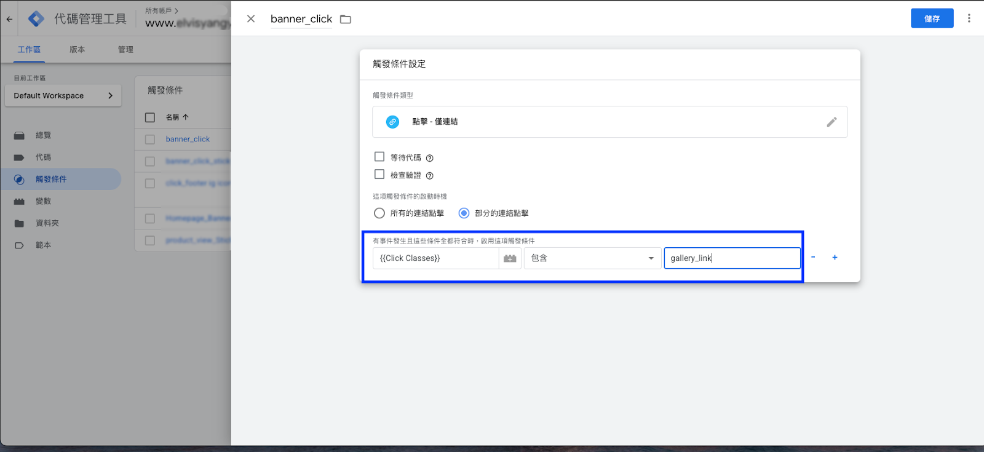The height and width of the screenshot is (452, 984).
Task: Select 部分的連結點擊 radio button
Action: (464, 213)
